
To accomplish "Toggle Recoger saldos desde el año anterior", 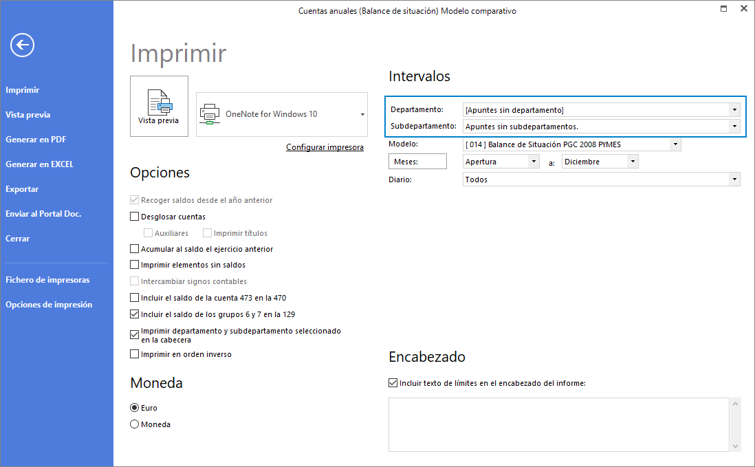I will pos(134,199).
